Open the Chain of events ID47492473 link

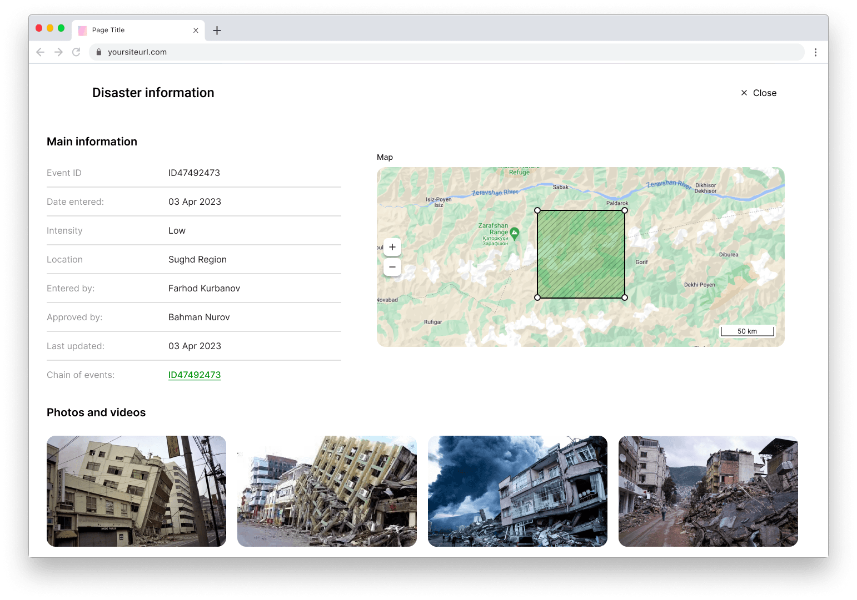195,375
